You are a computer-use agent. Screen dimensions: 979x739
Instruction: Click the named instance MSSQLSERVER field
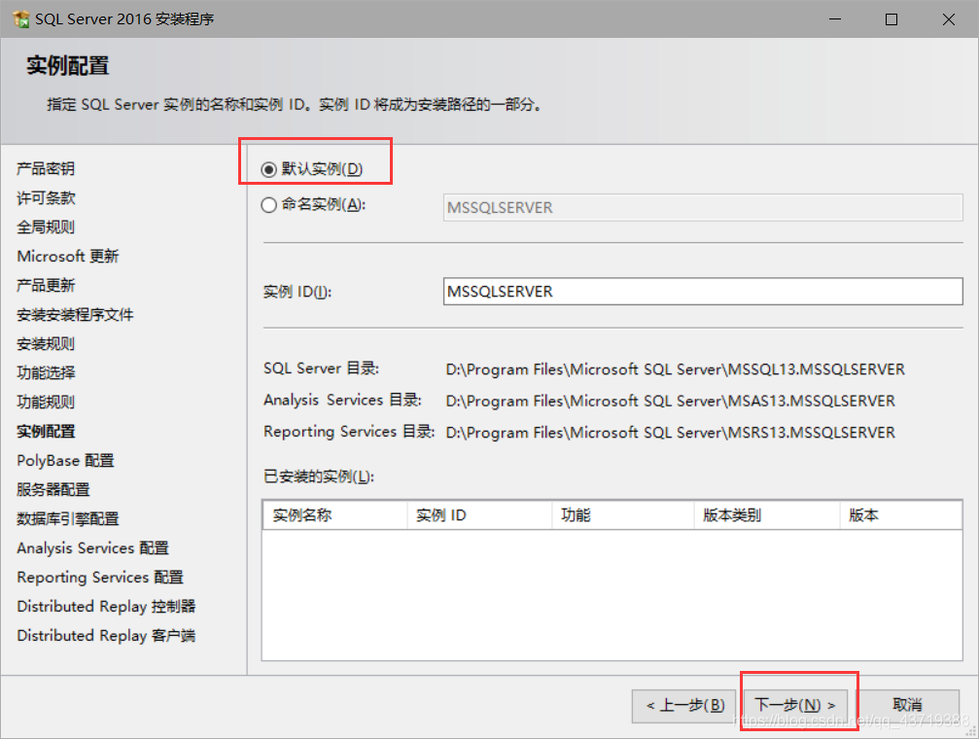click(x=702, y=207)
